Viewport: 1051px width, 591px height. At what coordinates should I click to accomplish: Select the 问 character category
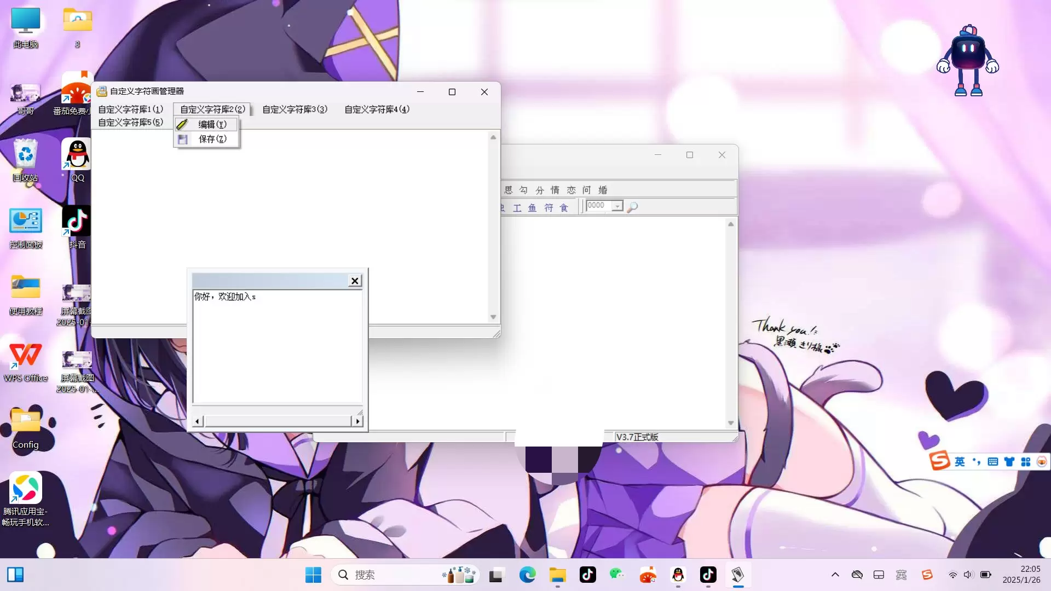587,190
